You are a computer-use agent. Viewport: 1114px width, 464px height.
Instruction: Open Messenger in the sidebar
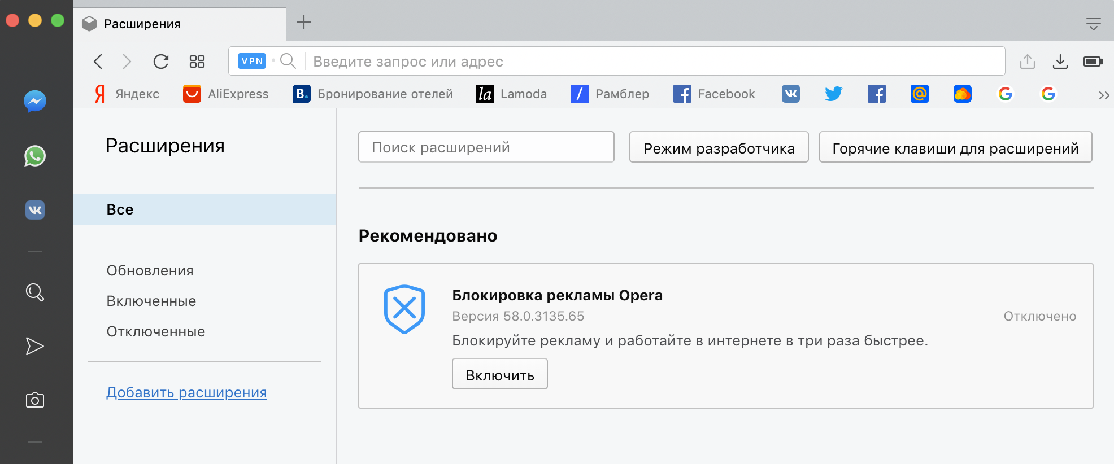tap(34, 102)
